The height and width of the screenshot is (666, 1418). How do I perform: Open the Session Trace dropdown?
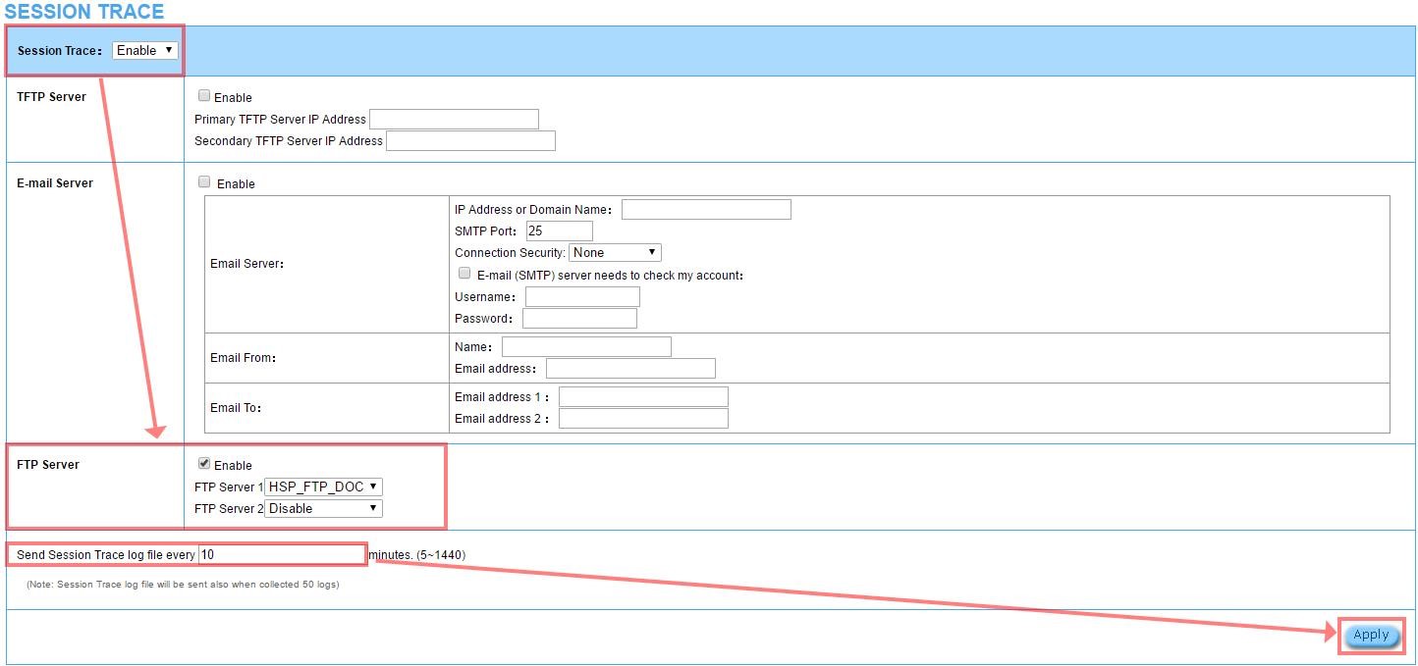[x=144, y=50]
